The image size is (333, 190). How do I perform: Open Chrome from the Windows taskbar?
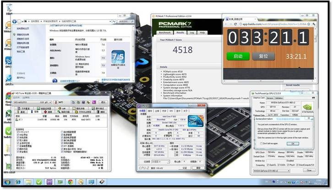pyautogui.click(x=71, y=182)
